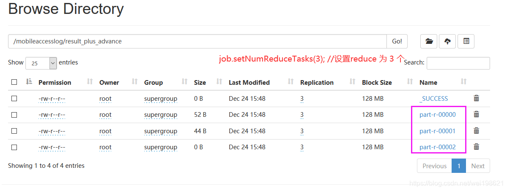Click the directory path input field

click(197, 41)
